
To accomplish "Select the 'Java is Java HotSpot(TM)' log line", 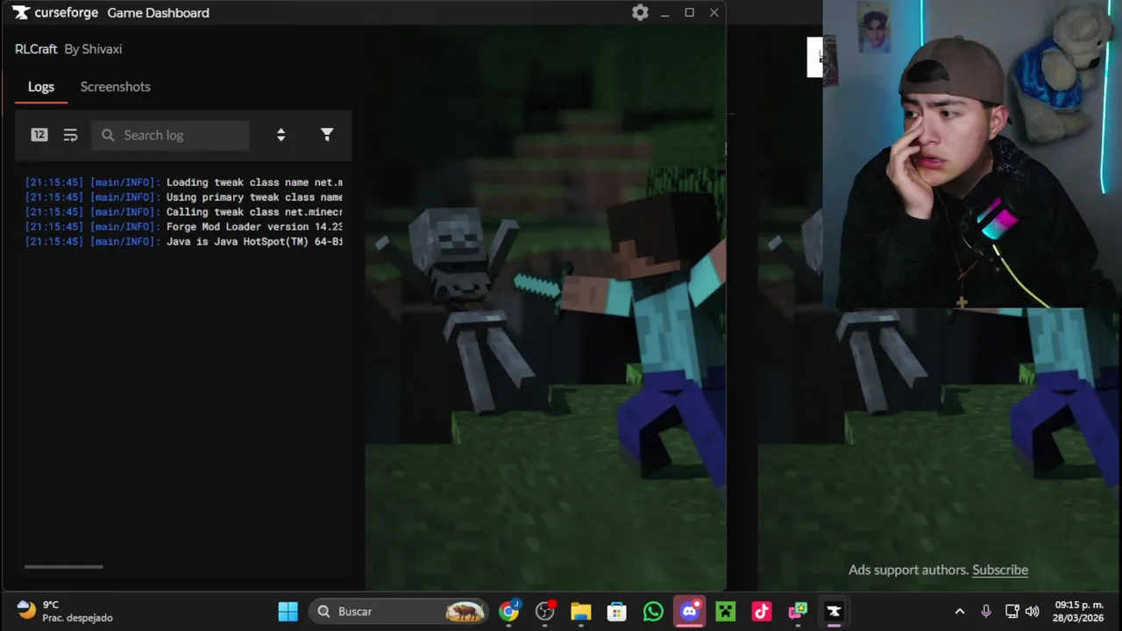I will click(x=184, y=242).
